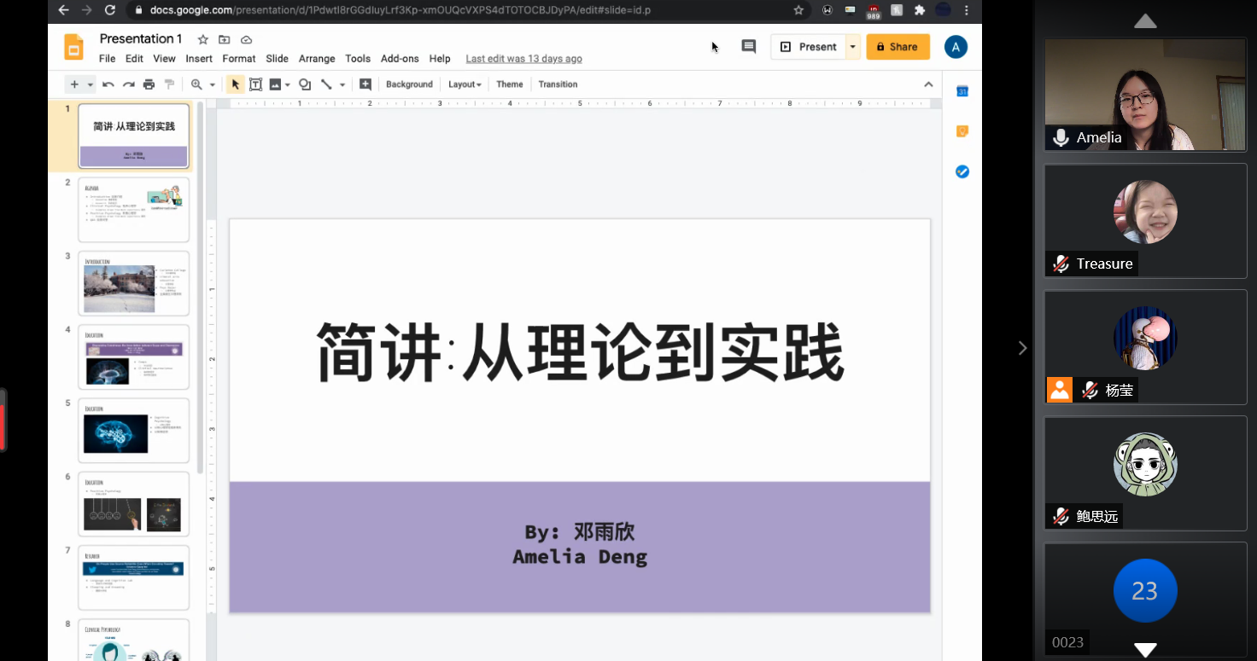The height and width of the screenshot is (661, 1257).
Task: Open the browser Extensions puzzle icon
Action: tap(920, 10)
